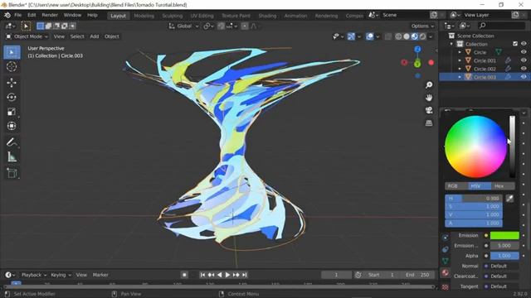Select the Transform tool

(x=12, y=126)
